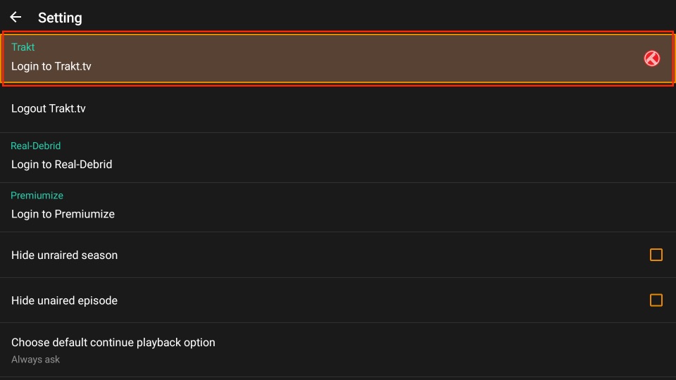
Task: Click the red Trakt status icon
Action: point(652,58)
